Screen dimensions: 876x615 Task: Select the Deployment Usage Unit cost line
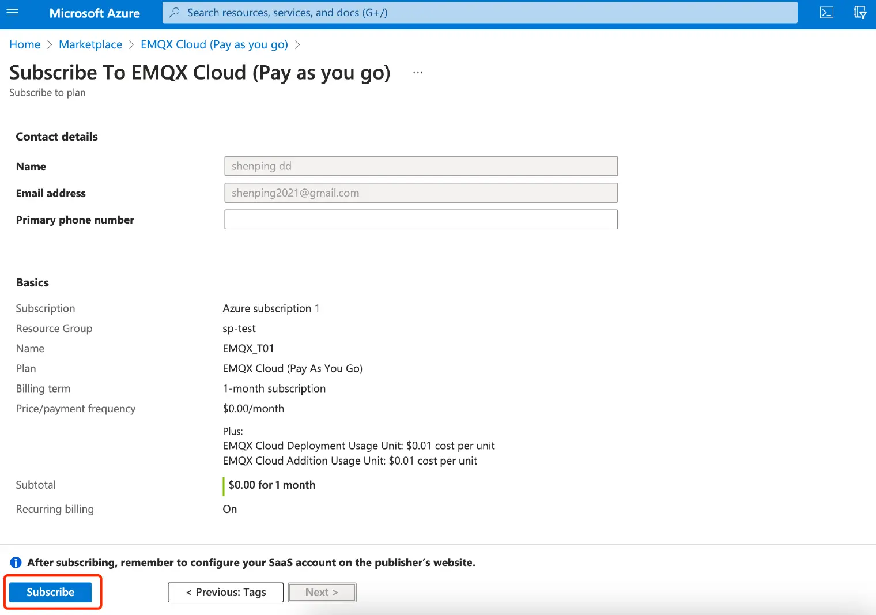coord(358,446)
